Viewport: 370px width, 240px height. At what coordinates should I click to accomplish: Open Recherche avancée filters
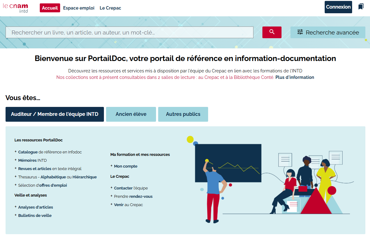pos(328,32)
